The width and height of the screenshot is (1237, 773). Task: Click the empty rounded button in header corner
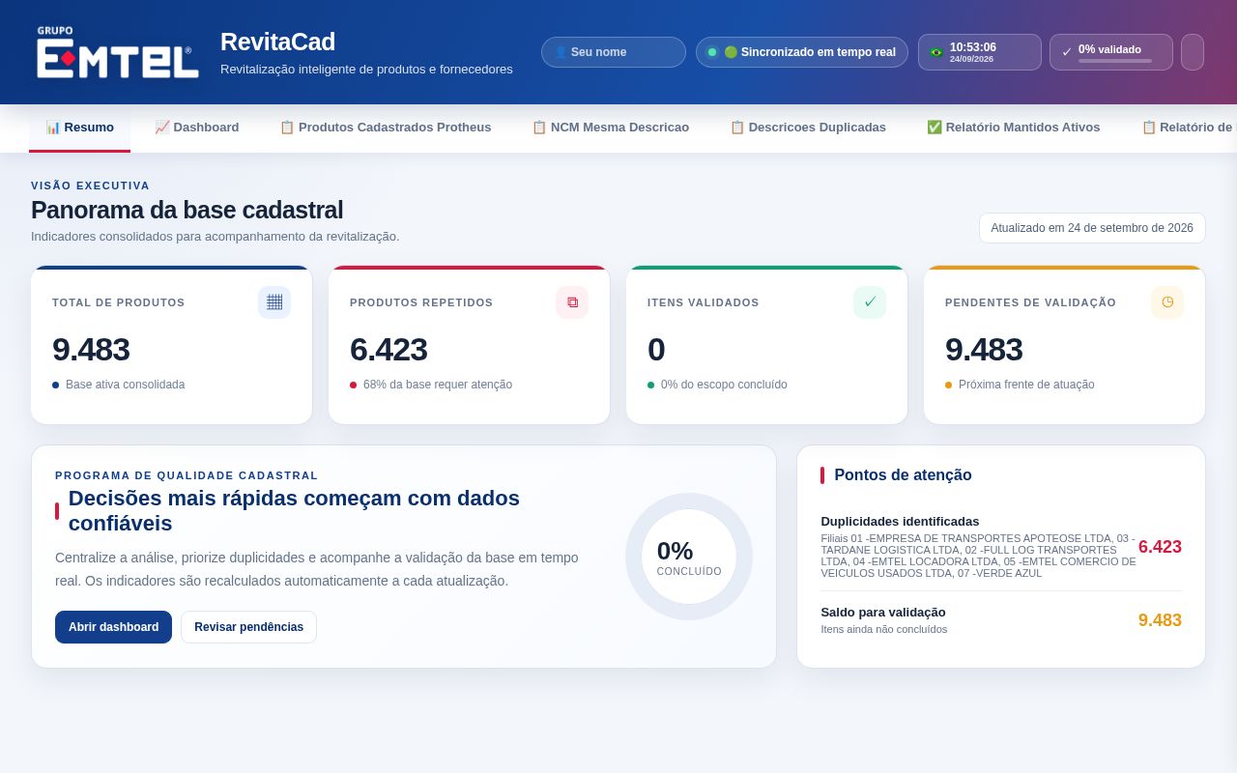[x=1193, y=52]
